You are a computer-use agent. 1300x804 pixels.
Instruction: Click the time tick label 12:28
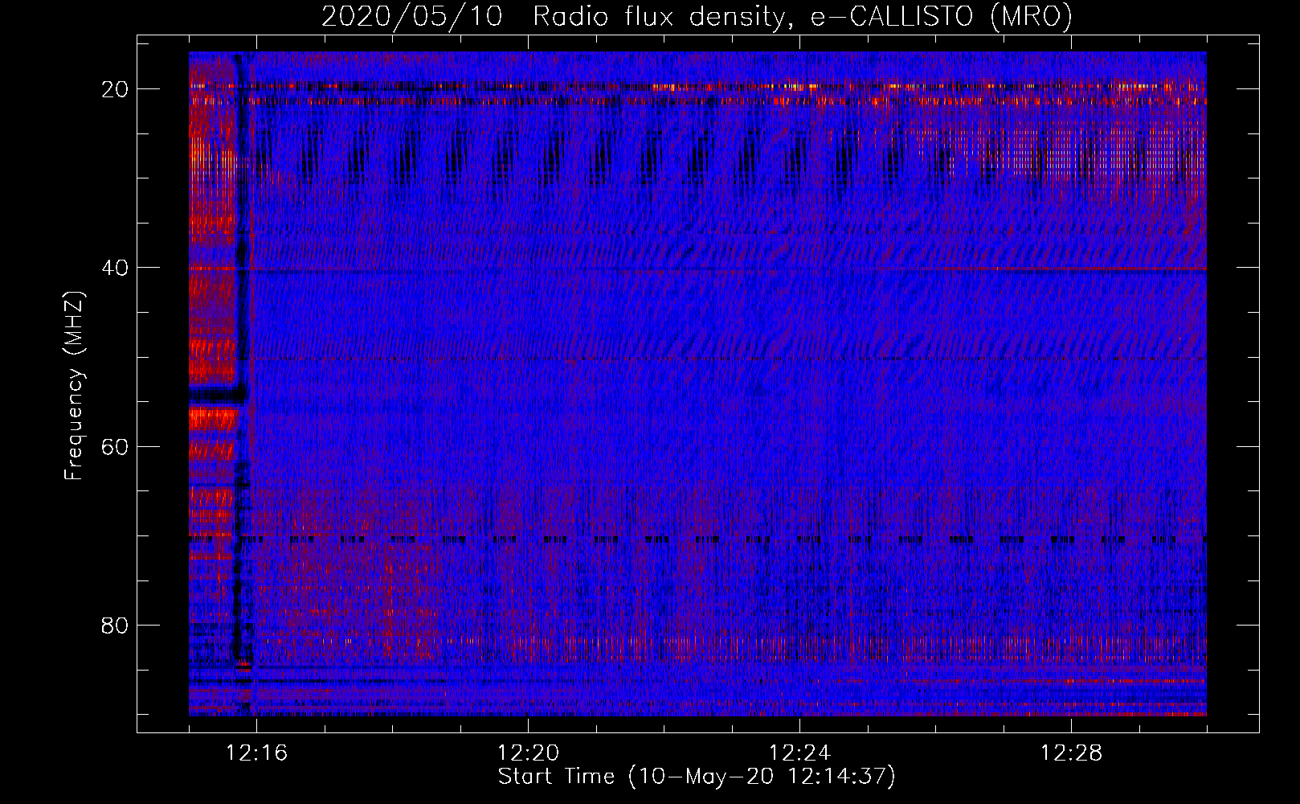pyautogui.click(x=1071, y=753)
